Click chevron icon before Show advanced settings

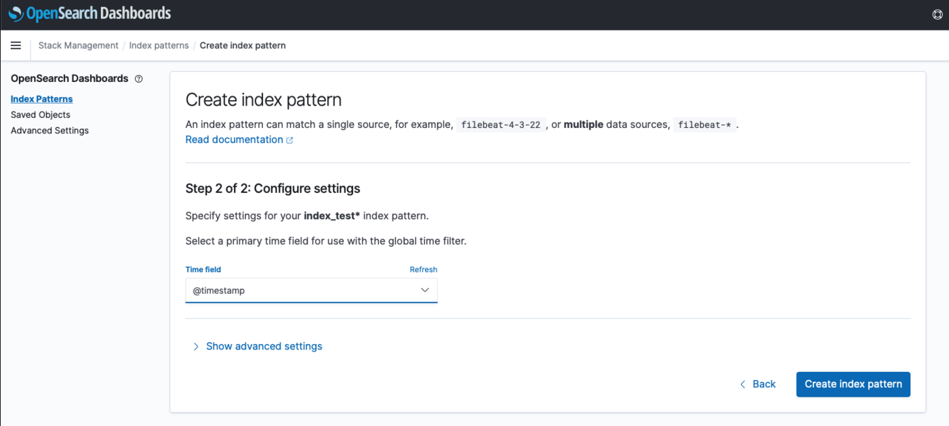click(196, 346)
